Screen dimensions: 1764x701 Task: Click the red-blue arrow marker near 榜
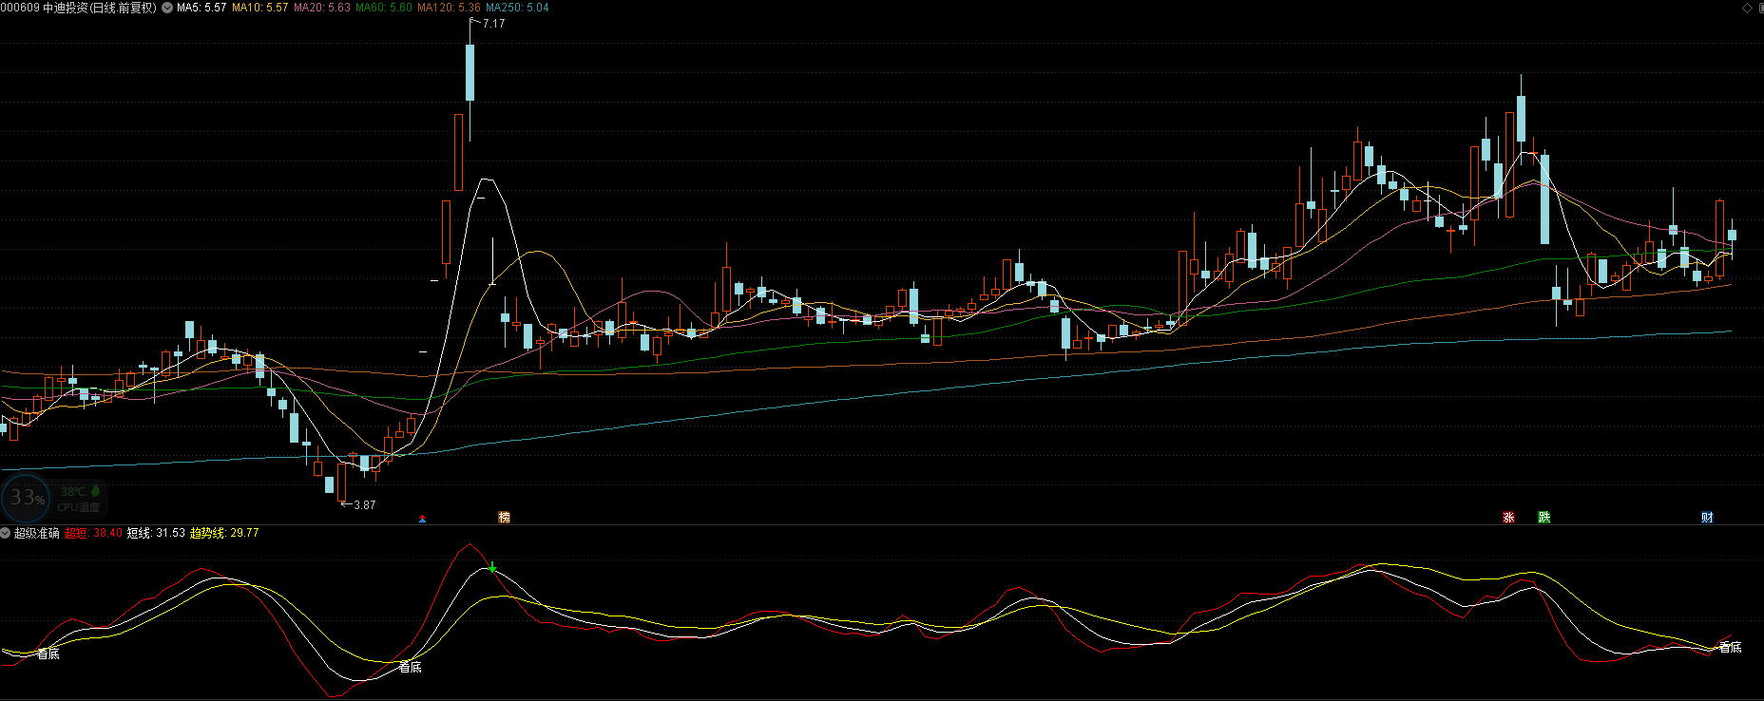pos(422,519)
